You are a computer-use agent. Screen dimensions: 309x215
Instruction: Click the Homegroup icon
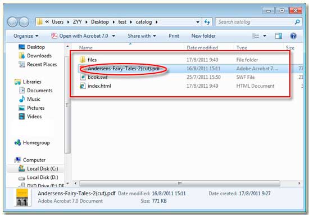click(x=17, y=142)
